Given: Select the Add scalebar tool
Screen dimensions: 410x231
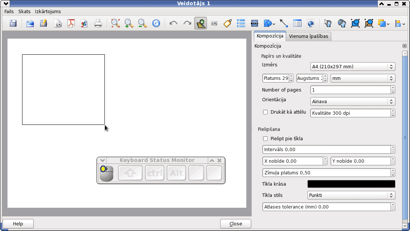Looking at the screenshot, I should point(254,23).
